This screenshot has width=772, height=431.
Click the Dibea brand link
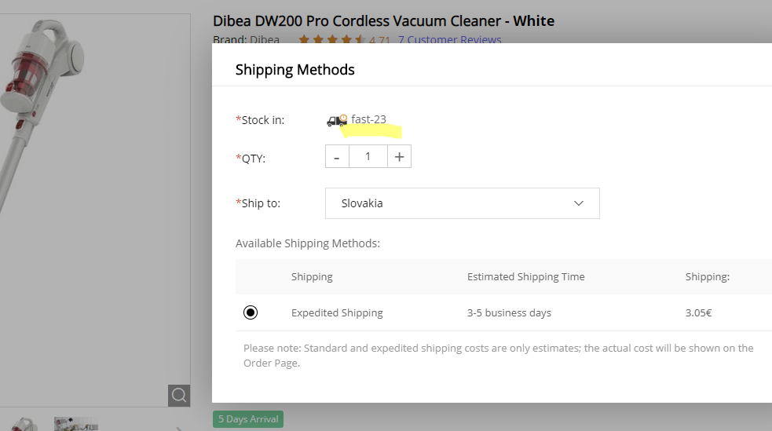(265, 40)
